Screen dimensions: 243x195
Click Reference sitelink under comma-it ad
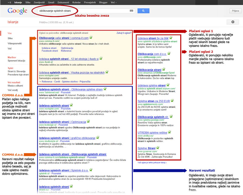[66, 51]
